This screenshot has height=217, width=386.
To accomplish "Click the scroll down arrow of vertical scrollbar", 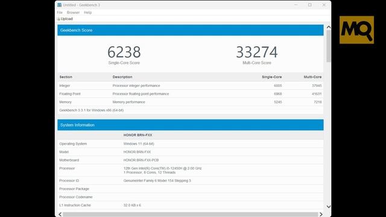I will (328, 206).
